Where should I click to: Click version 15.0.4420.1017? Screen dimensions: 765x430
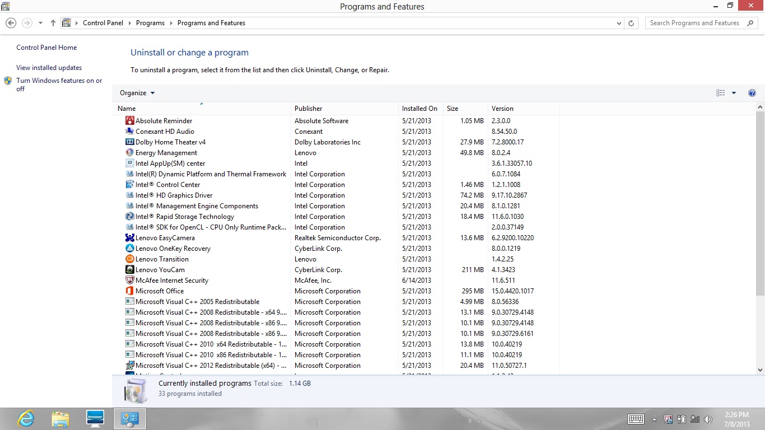(512, 291)
